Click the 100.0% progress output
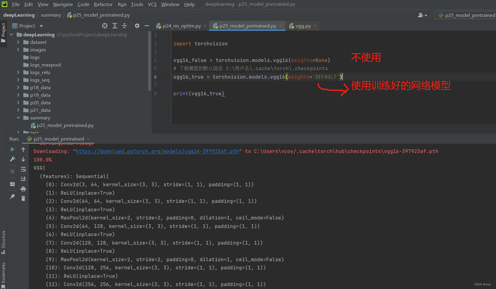Viewport: 496px width, 289px height. (x=43, y=160)
